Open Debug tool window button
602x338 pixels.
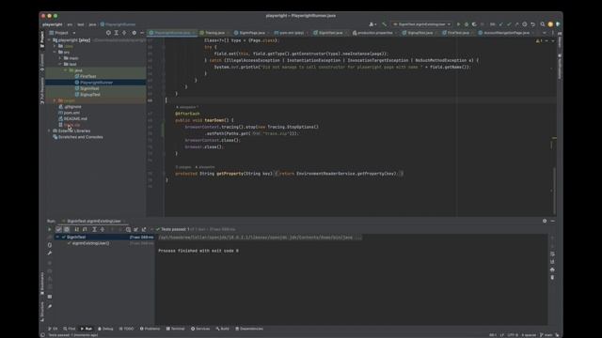(105, 329)
